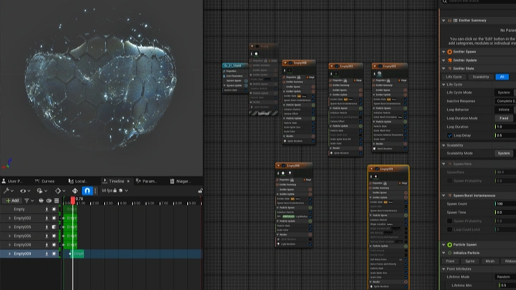
Task: Toggle the blue snapping magnet in timeline
Action: click(x=87, y=191)
